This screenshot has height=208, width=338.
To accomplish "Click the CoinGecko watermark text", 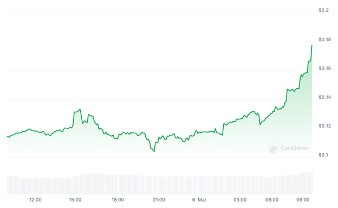I will point(295,148).
